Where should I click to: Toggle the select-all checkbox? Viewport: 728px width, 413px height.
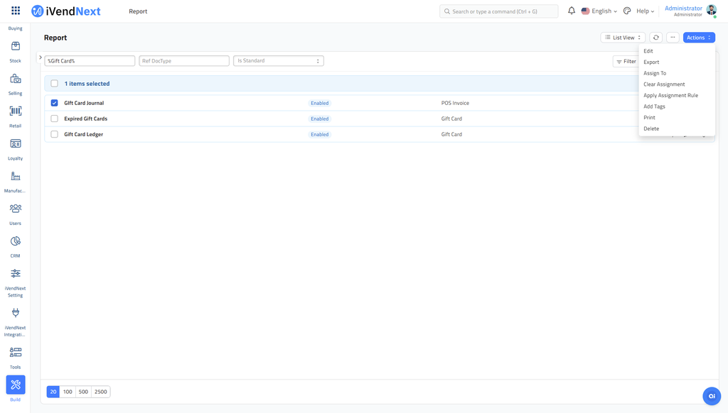click(x=54, y=84)
